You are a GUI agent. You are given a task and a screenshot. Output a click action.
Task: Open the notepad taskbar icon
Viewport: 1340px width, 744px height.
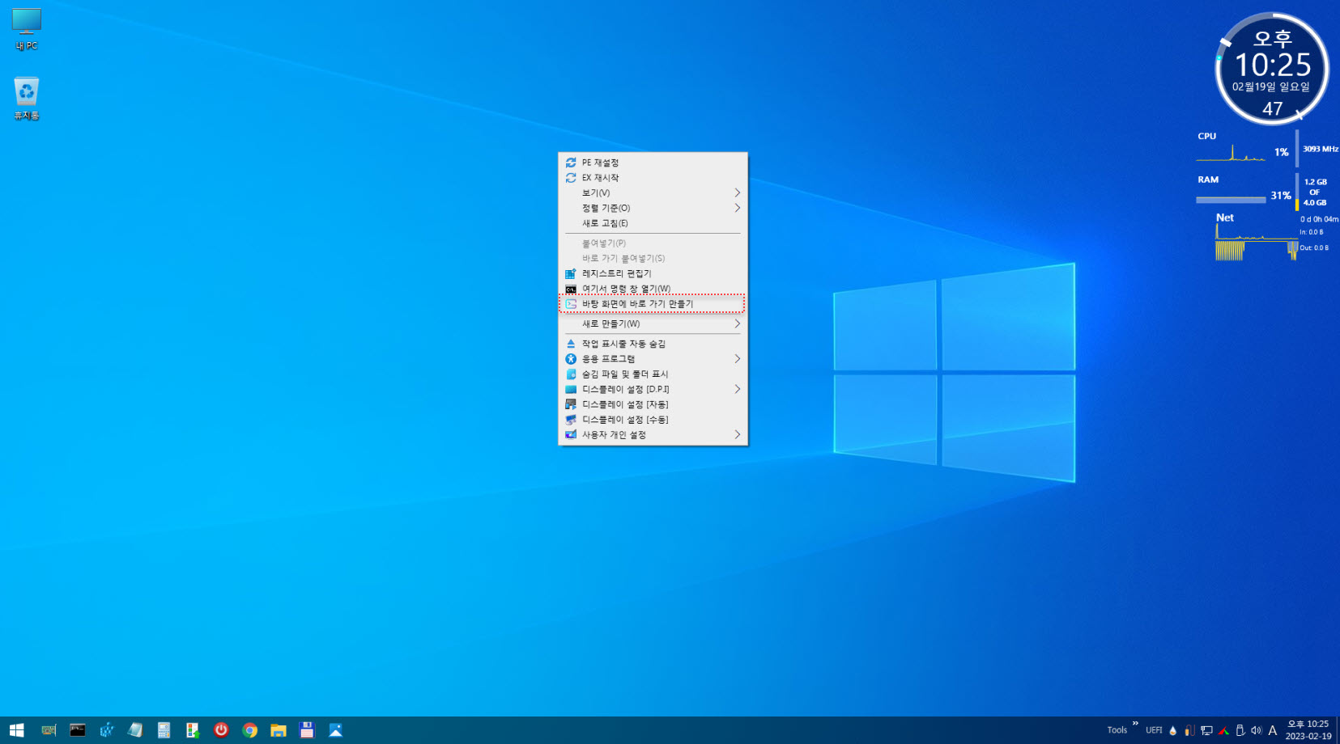click(x=135, y=730)
